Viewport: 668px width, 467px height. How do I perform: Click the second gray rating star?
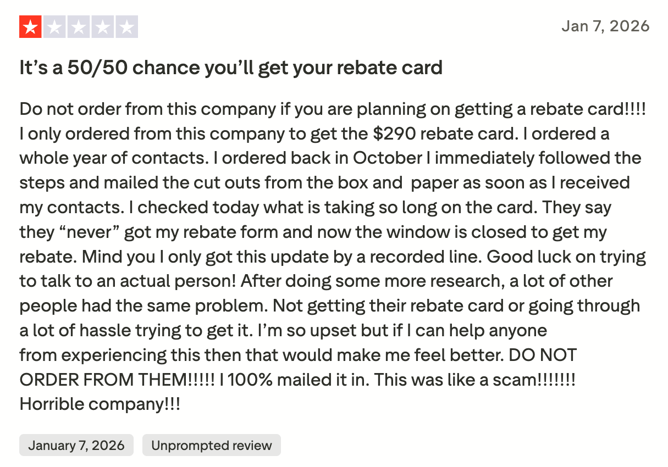[54, 27]
